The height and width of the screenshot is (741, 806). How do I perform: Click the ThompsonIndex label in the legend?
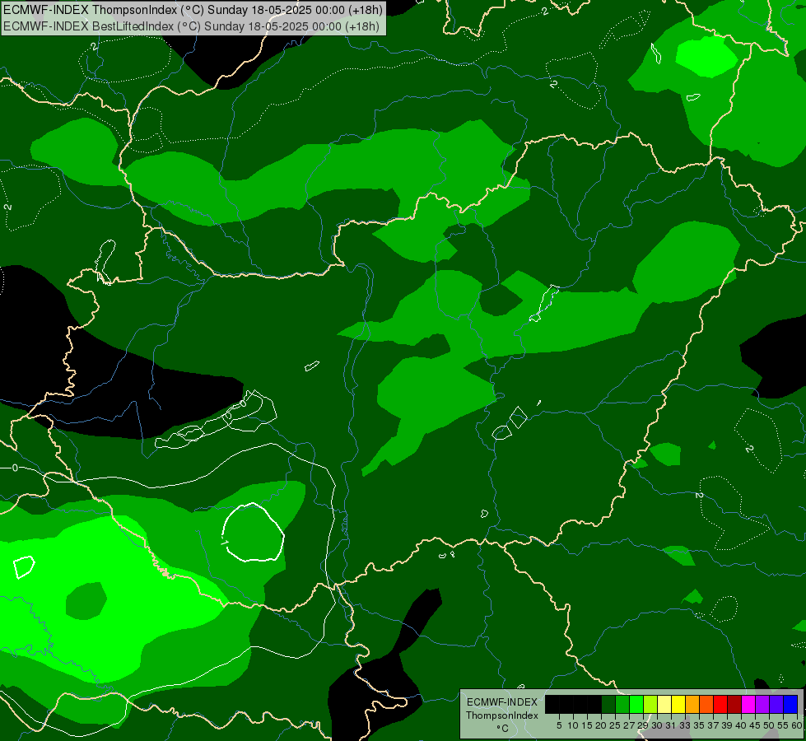pyautogui.click(x=502, y=715)
